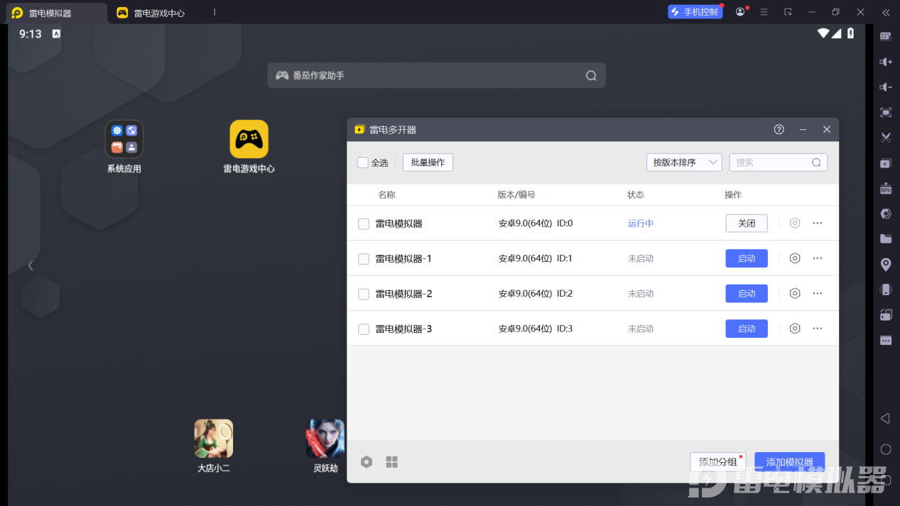Check the box for 雷电模拟器-2
The height and width of the screenshot is (506, 900).
click(x=364, y=294)
